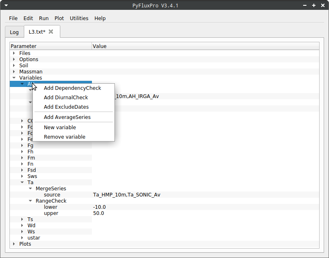The height and width of the screenshot is (258, 329).
Task: Collapse the Ta variable
Action: pos(22,182)
